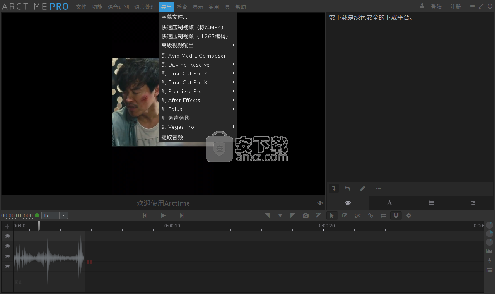Screen dimensions: 495x294
Task: Choose 提取音频... menu entry
Action: [x=198, y=137]
